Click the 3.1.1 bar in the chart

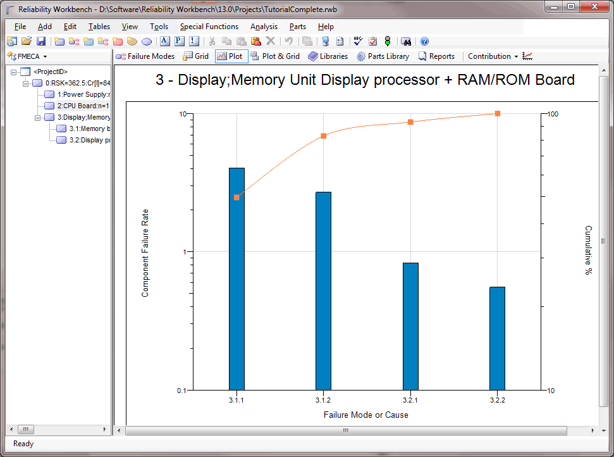[236, 279]
